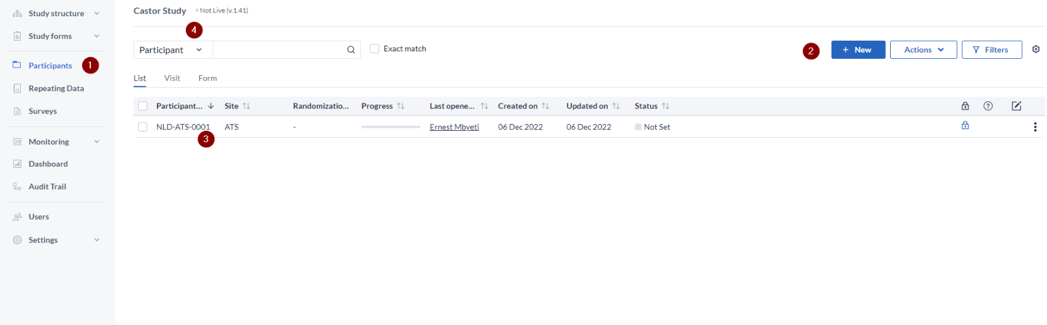The image size is (1047, 325).
Task: Enable the Exact match checkbox
Action: click(375, 49)
